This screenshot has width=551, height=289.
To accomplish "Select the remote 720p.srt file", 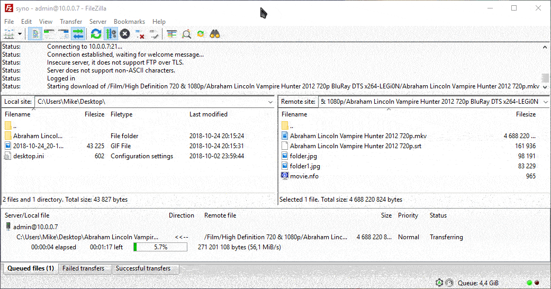I will [355, 146].
